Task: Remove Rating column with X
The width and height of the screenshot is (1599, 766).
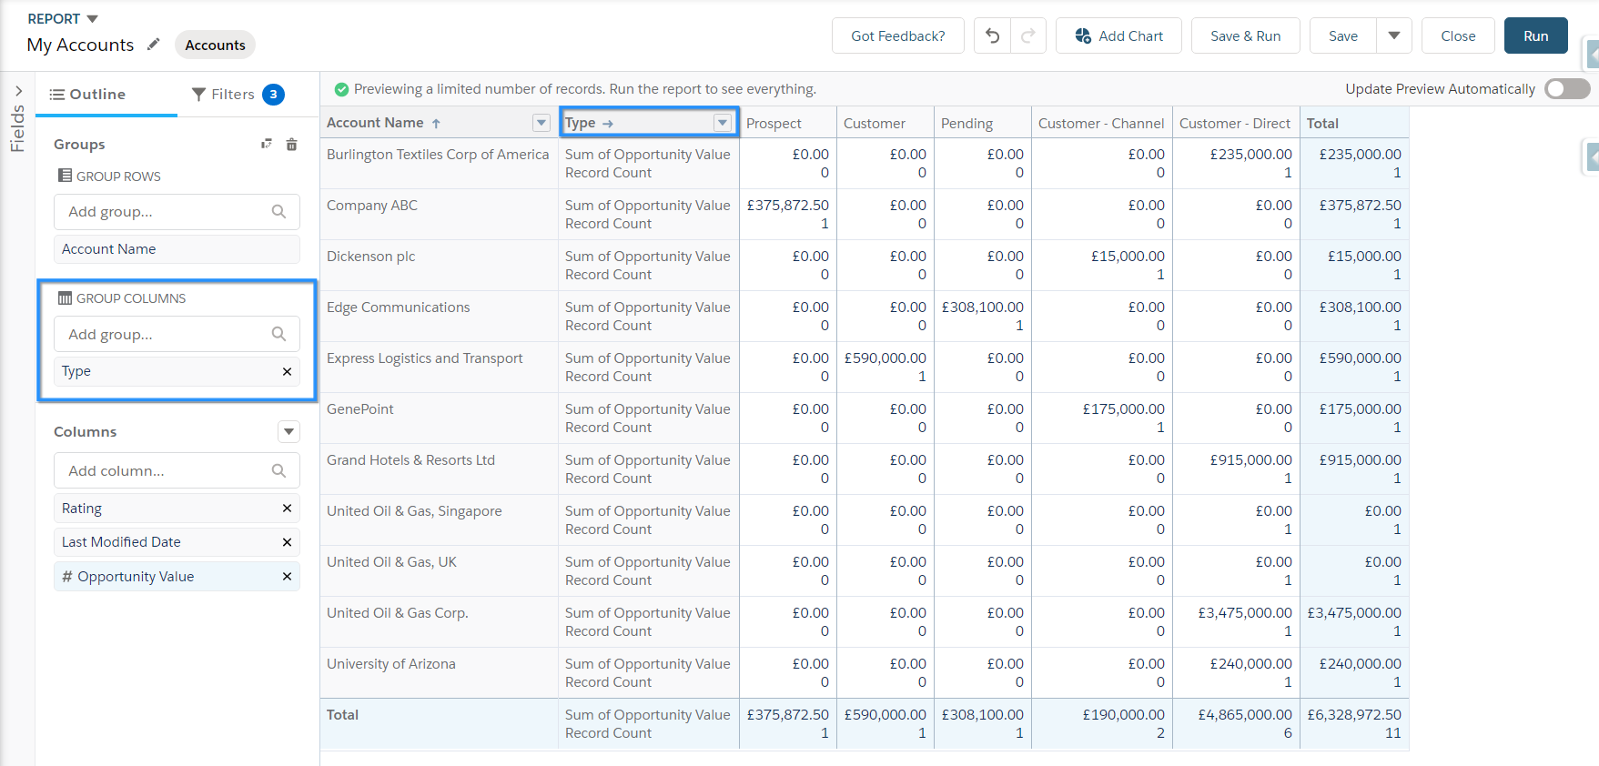Action: [287, 509]
